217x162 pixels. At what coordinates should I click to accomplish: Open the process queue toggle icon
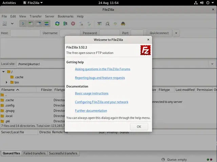click(65, 24)
